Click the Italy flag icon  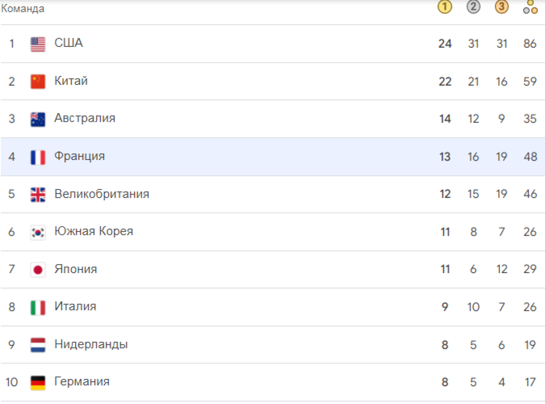coord(38,308)
